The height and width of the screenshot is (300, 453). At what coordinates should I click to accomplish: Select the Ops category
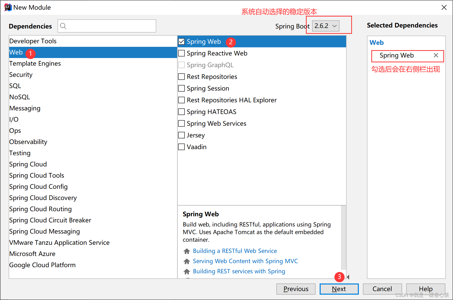click(x=93, y=131)
